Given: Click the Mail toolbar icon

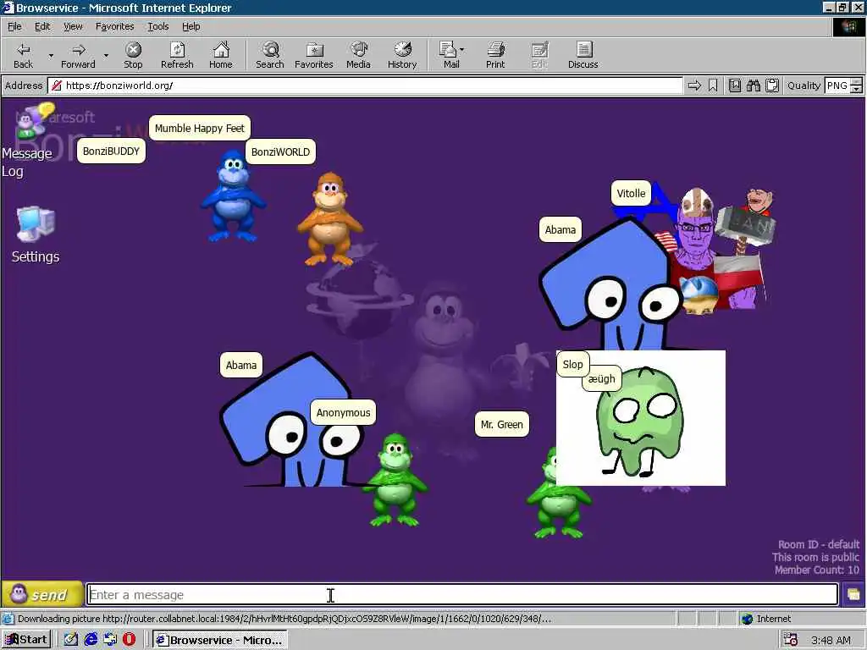Looking at the screenshot, I should [450, 55].
